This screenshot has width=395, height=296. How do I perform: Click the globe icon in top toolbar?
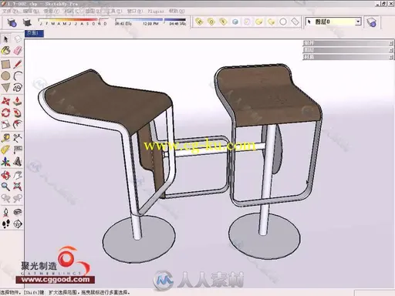click(235, 22)
